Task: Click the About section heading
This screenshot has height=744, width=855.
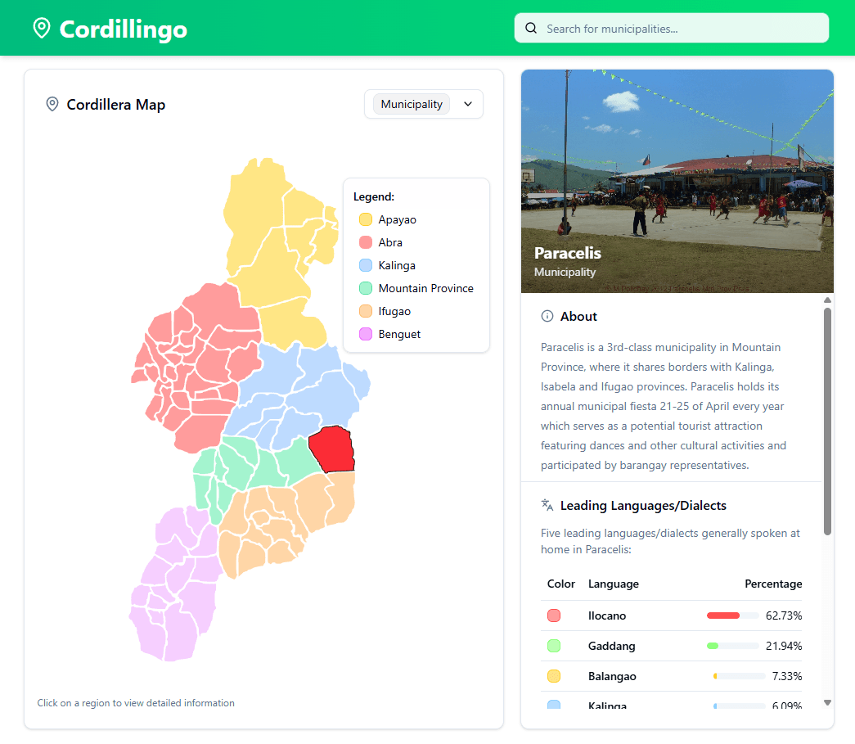Action: (x=578, y=317)
